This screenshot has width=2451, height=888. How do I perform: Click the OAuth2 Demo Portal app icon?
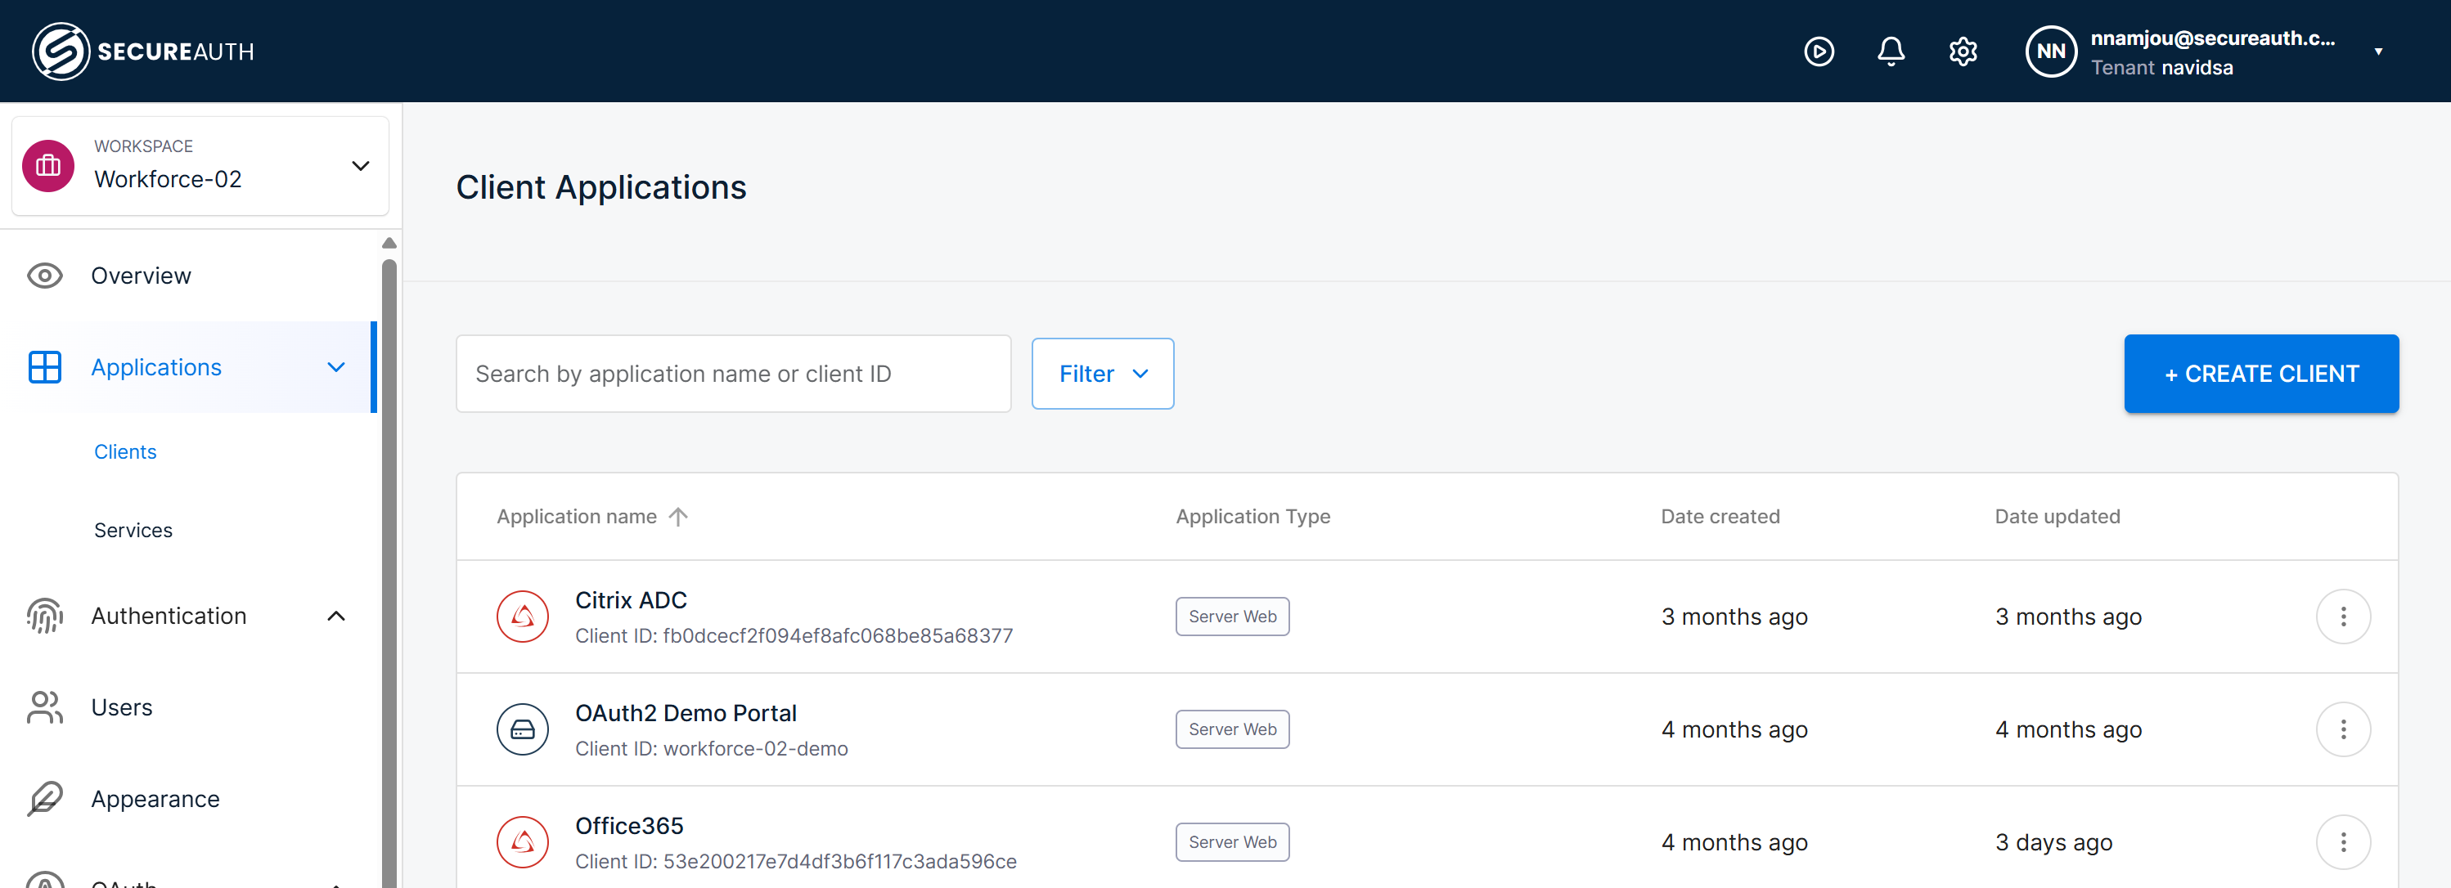(x=523, y=729)
